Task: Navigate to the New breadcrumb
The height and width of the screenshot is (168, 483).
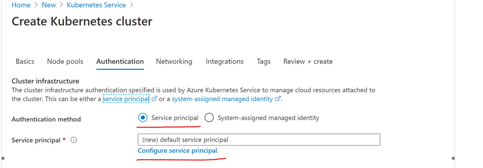Action: (x=49, y=5)
